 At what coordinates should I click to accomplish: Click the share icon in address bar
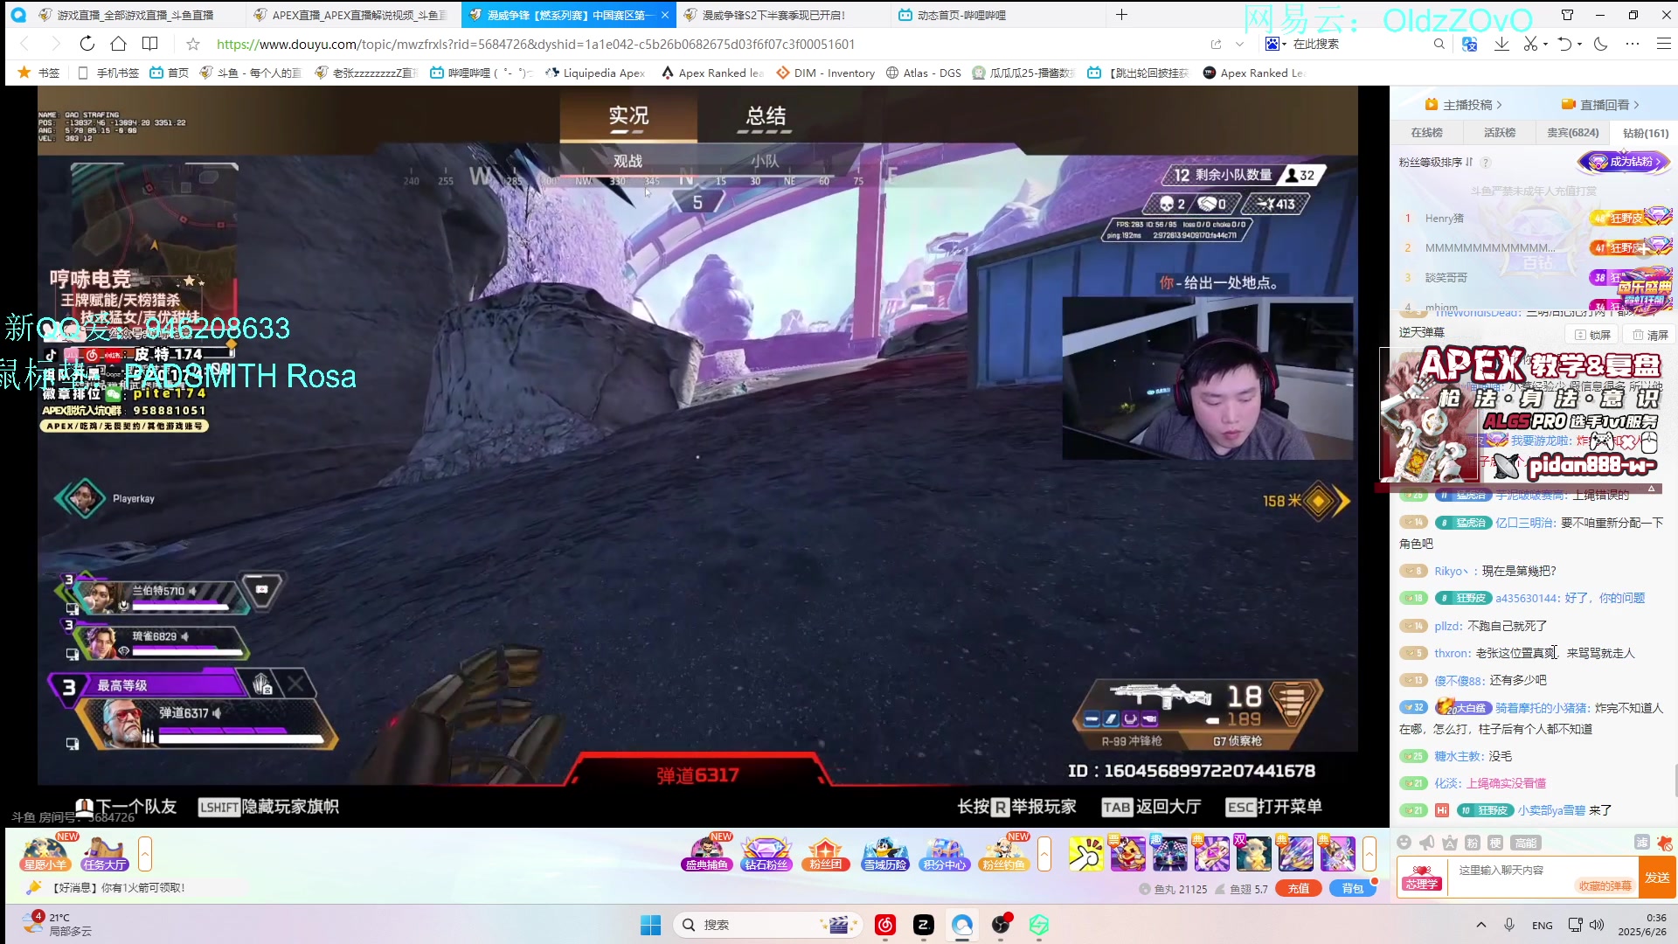tap(1216, 44)
